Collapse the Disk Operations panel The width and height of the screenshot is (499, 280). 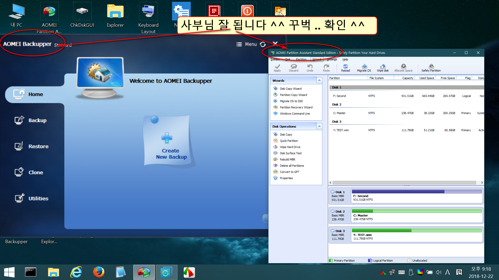(319, 127)
